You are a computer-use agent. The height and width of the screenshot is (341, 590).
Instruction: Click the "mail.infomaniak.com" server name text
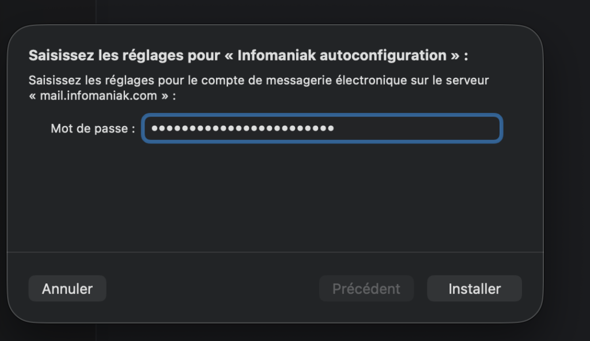point(99,96)
